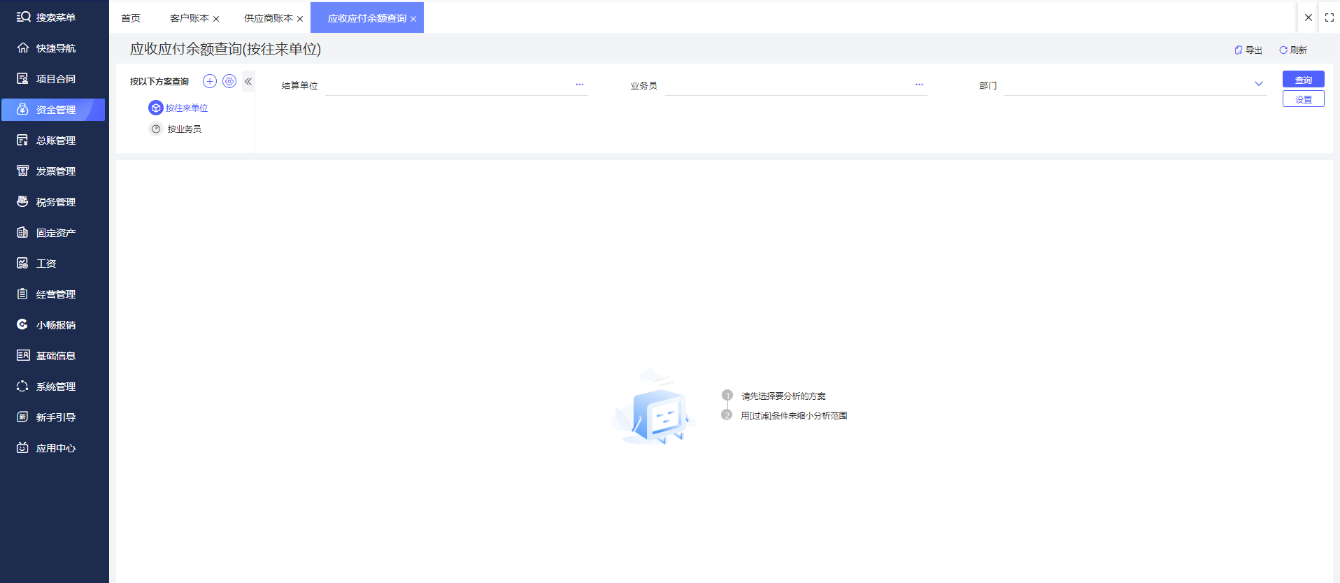Image resolution: width=1340 pixels, height=583 pixels.
Task: Click the 资金管理 money bag icon
Action: coord(23,110)
